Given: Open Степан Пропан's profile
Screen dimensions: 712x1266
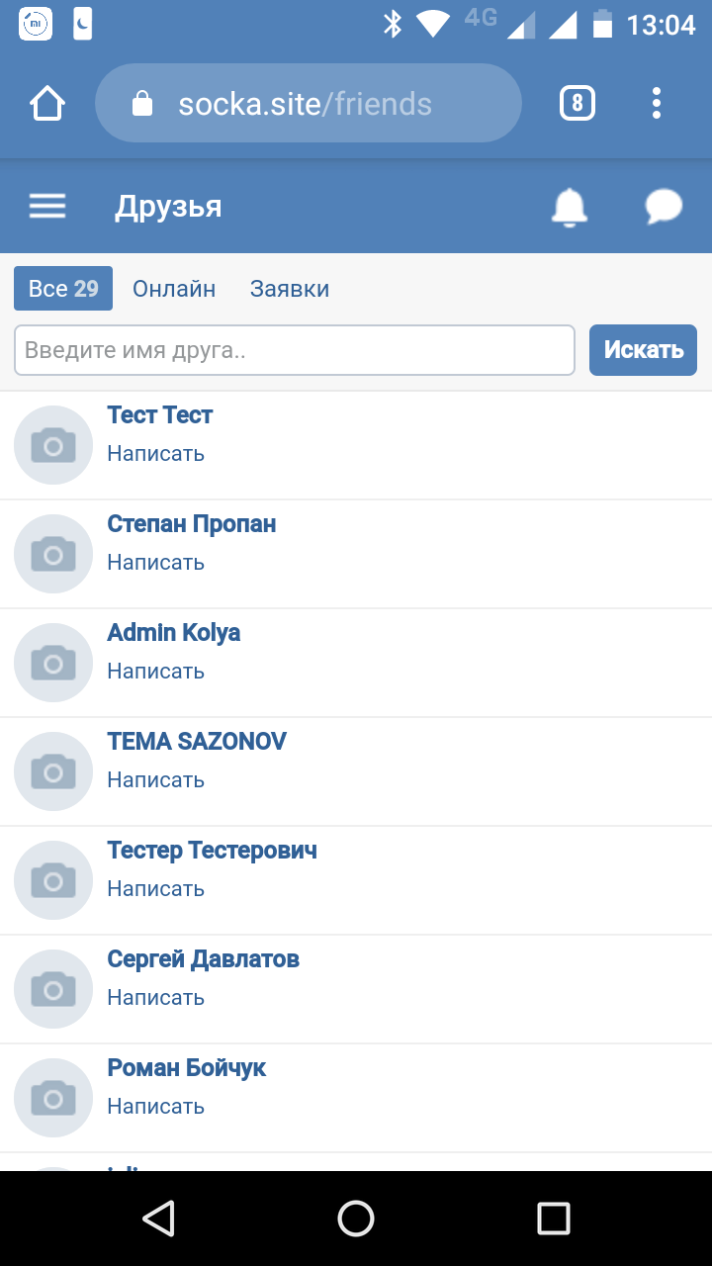Looking at the screenshot, I should click(192, 524).
